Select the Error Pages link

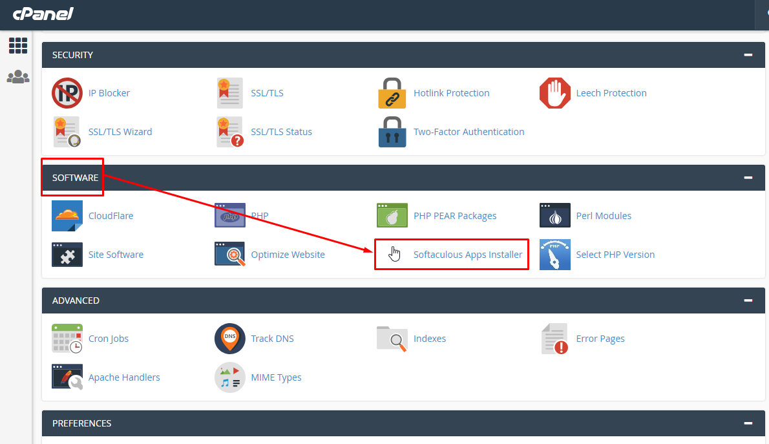(x=600, y=338)
